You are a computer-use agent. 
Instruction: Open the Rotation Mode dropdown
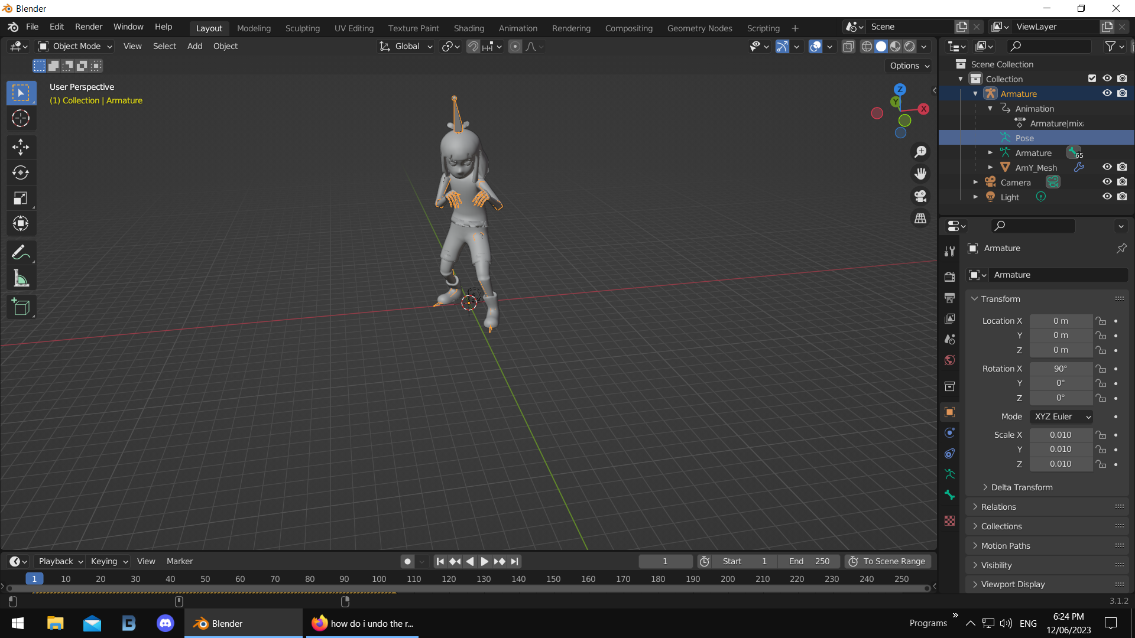tap(1061, 416)
